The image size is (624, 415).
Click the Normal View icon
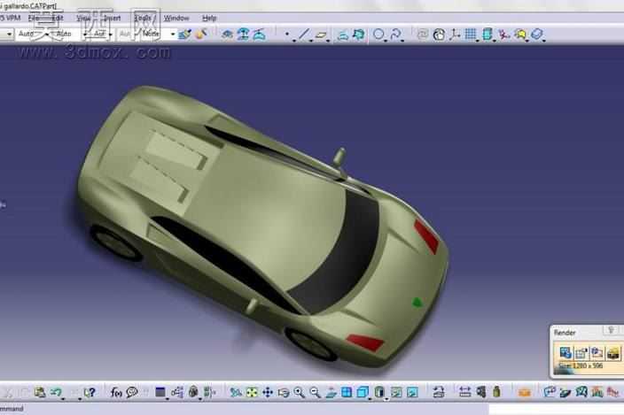331,393
